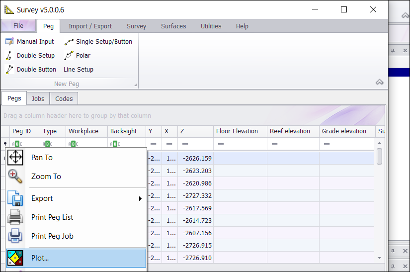Click the Manual Input peg icon
Image resolution: width=410 pixels, height=272 pixels.
(9, 42)
